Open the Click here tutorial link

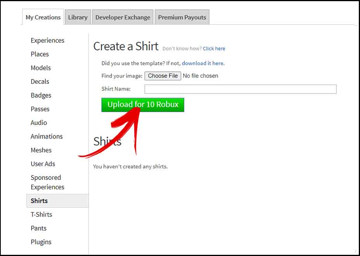(214, 48)
